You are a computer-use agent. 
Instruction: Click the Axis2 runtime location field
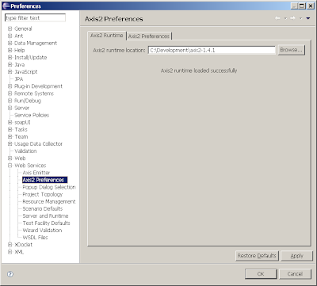click(x=212, y=50)
